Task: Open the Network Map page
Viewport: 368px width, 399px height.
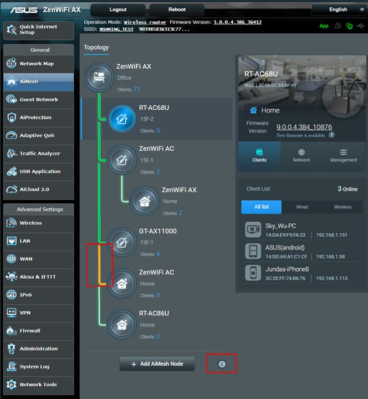Action: pyautogui.click(x=38, y=64)
